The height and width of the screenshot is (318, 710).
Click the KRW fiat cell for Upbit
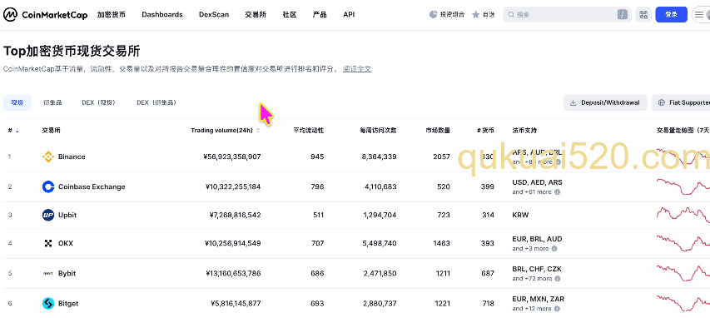click(520, 215)
